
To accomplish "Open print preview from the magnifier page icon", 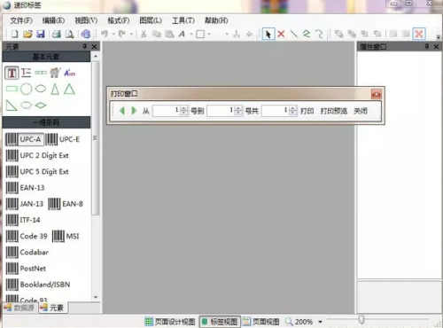I will 70,34.
